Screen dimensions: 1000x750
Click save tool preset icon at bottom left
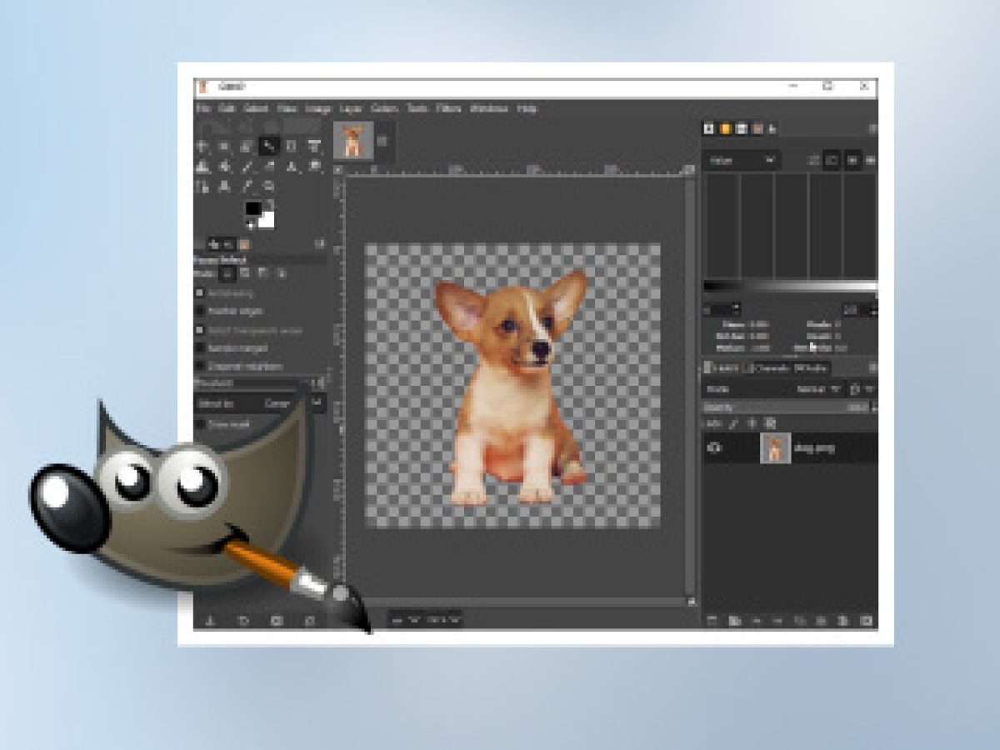tap(210, 621)
